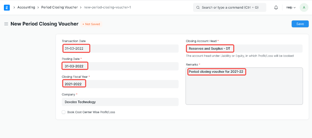
Task: Click the Posting Date field
Action: point(120,66)
